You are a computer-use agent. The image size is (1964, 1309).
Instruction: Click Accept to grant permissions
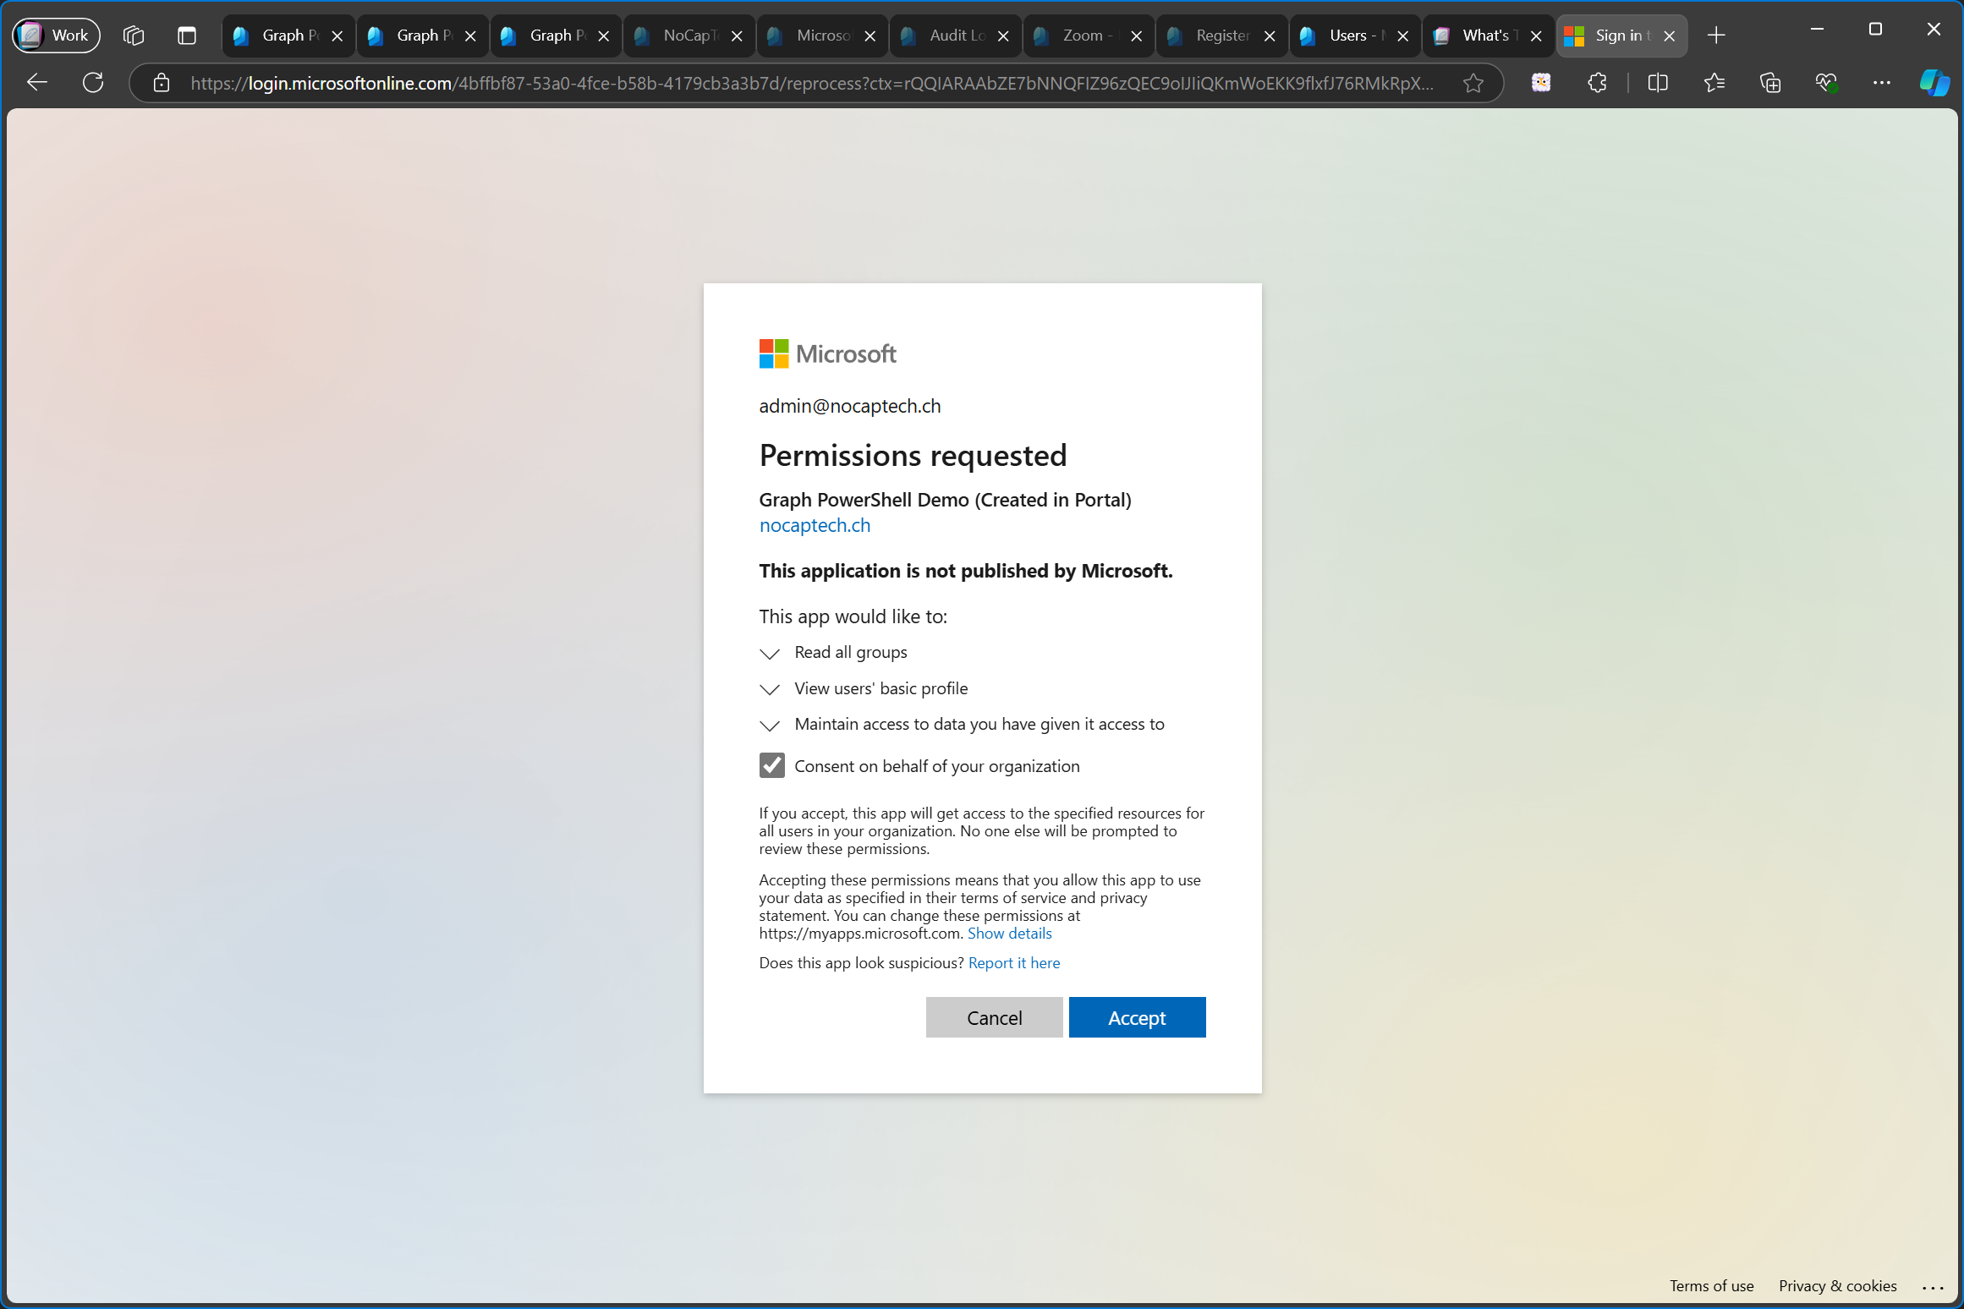pos(1137,1016)
